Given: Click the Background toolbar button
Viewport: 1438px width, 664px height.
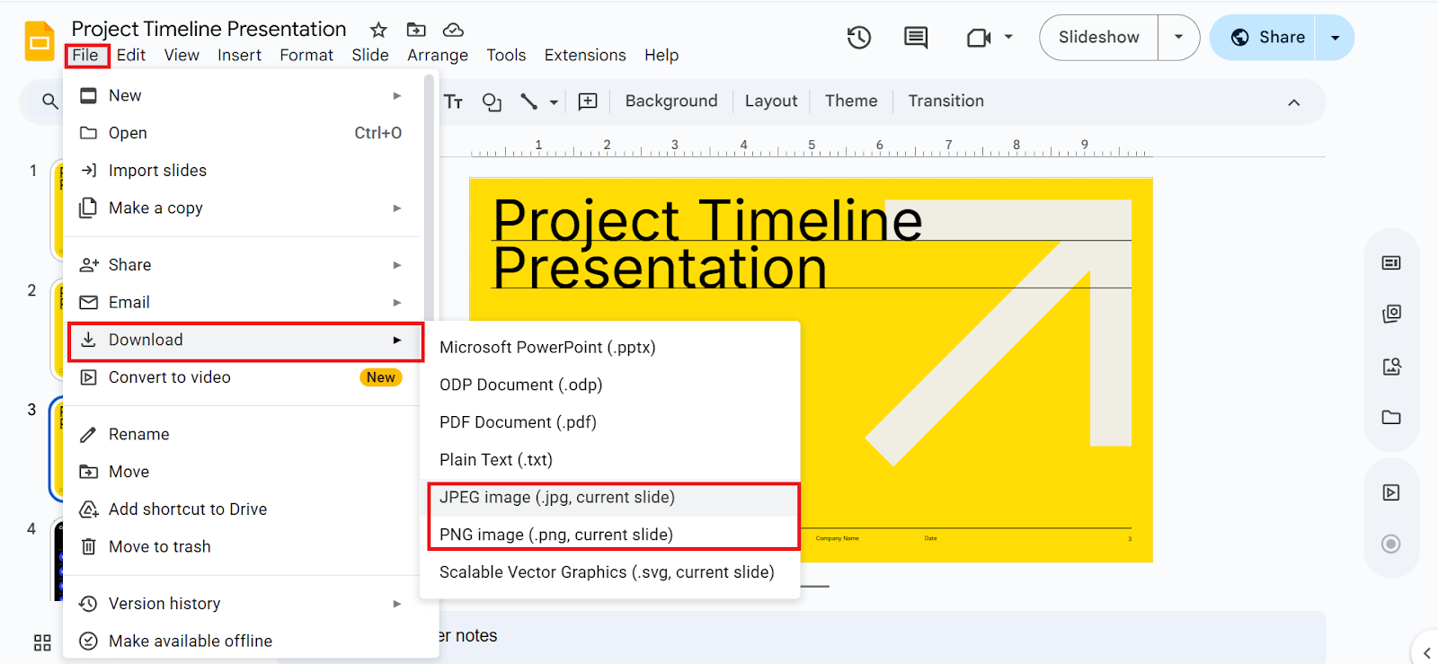Looking at the screenshot, I should 671,102.
